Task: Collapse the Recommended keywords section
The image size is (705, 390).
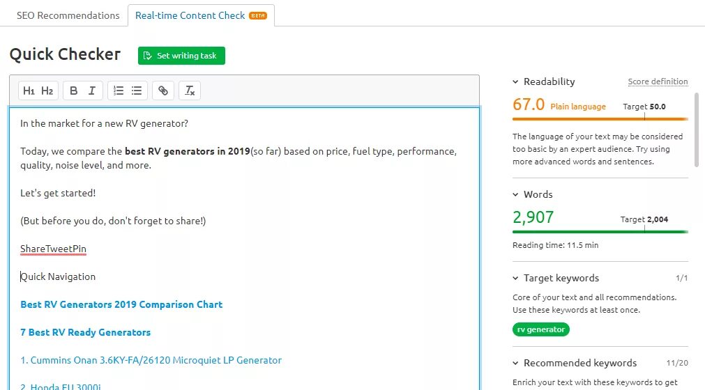Action: click(x=516, y=363)
